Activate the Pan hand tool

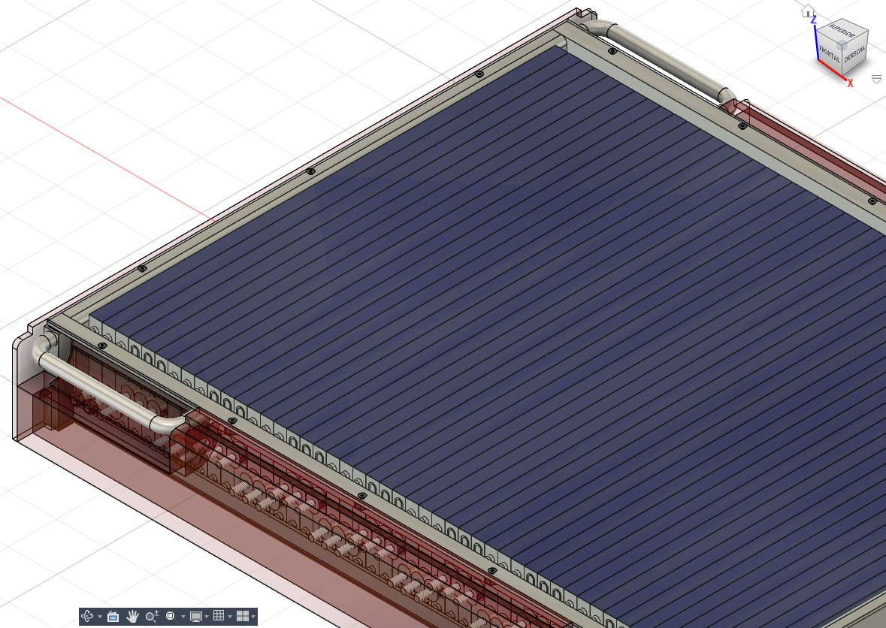click(x=133, y=617)
